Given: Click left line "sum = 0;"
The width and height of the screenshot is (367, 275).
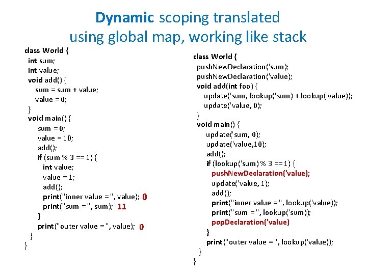Looking at the screenshot, I should point(51,129).
